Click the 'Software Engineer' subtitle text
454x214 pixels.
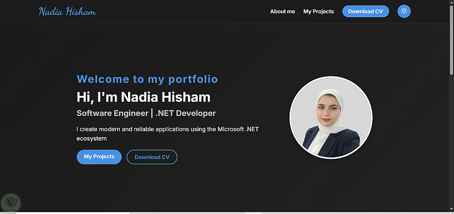pyautogui.click(x=112, y=113)
